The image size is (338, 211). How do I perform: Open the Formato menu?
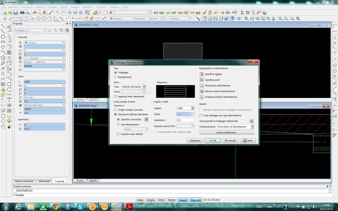(52, 7)
